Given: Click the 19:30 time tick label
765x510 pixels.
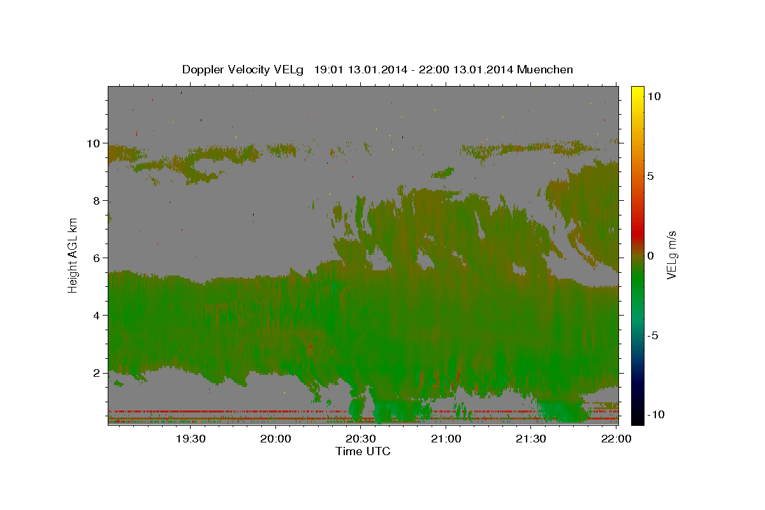Looking at the screenshot, I should coord(191,439).
